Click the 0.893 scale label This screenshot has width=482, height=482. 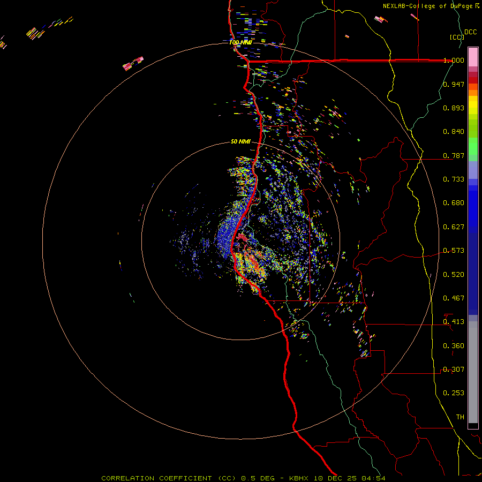[x=454, y=108]
